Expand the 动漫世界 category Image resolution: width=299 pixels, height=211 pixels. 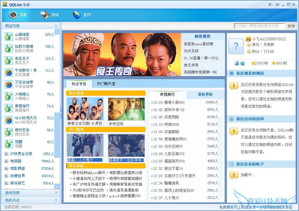(6, 176)
